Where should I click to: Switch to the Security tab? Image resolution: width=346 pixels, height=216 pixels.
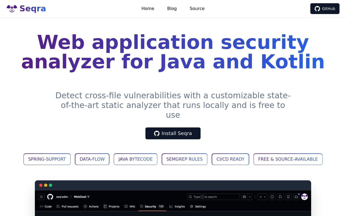click(150, 207)
